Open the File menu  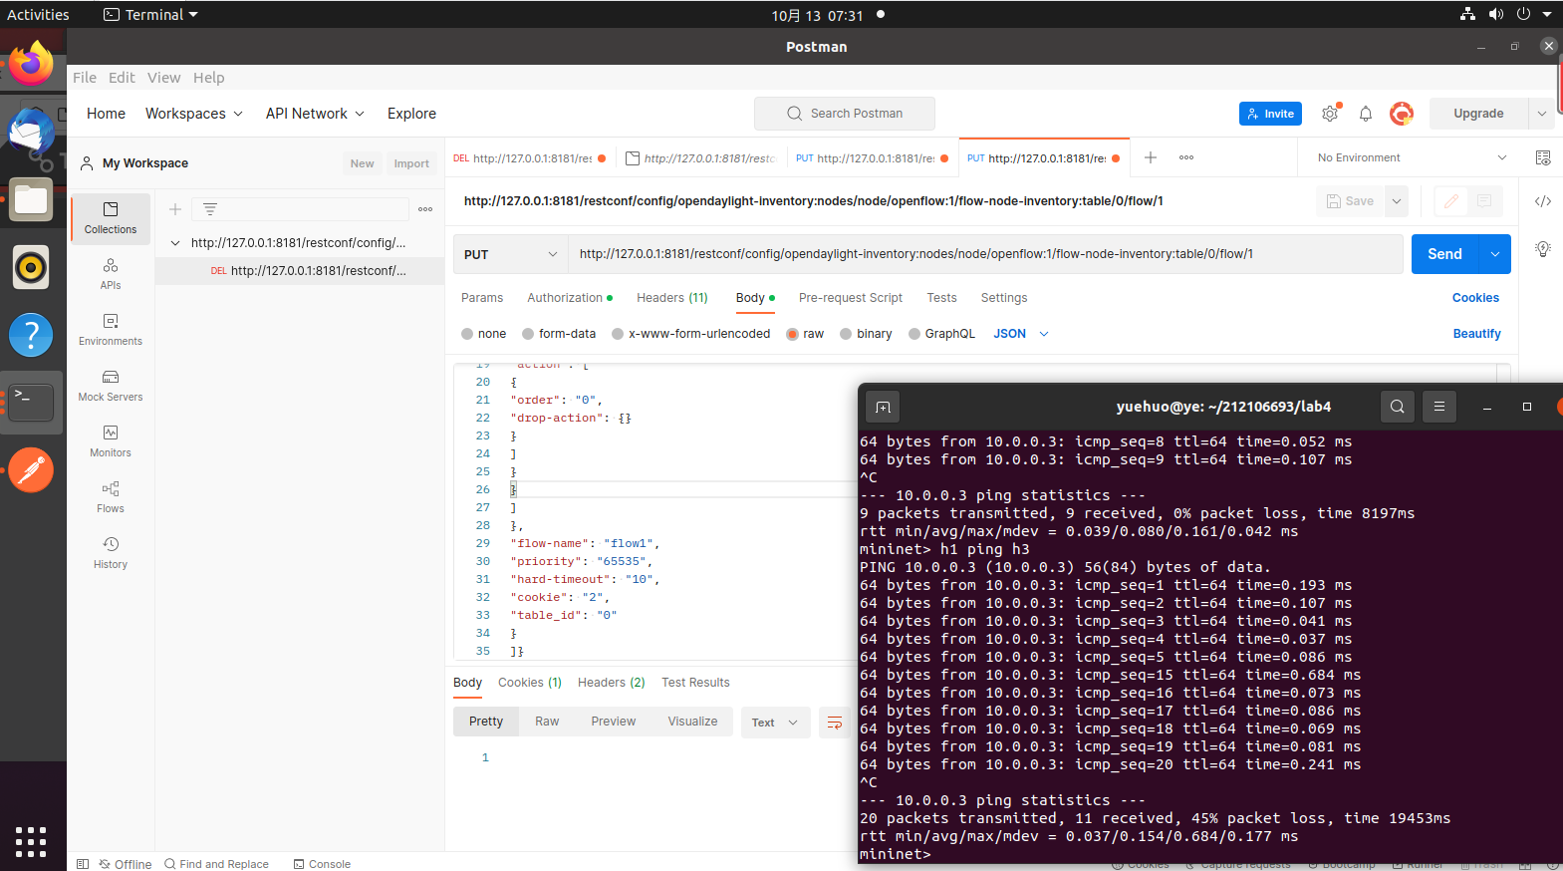[x=85, y=78]
